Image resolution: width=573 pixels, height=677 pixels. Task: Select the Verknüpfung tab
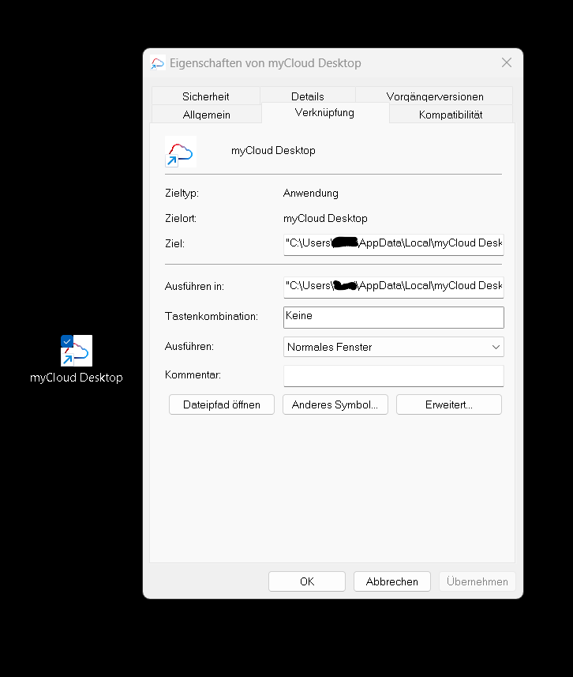(324, 113)
